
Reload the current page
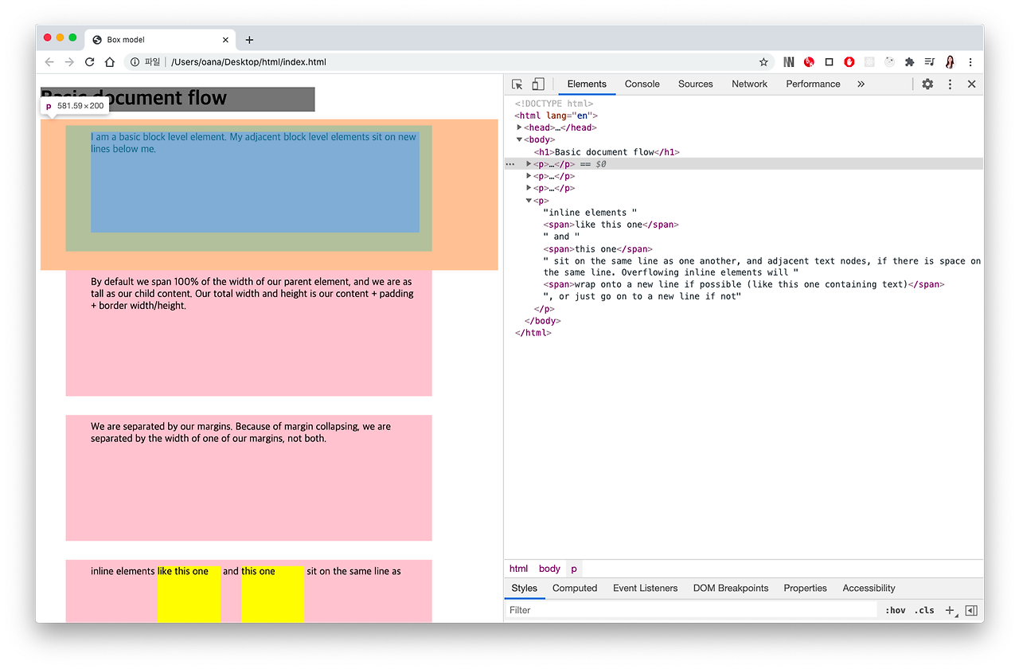[90, 62]
